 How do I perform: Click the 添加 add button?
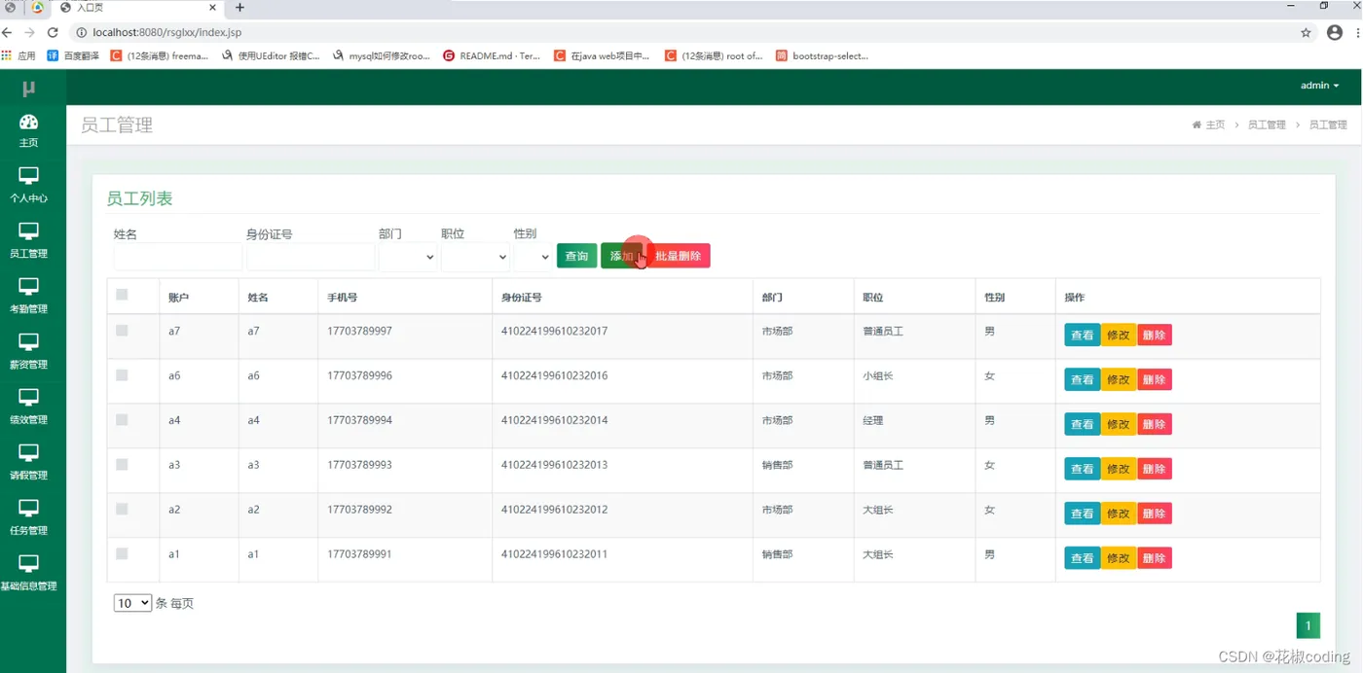click(621, 256)
